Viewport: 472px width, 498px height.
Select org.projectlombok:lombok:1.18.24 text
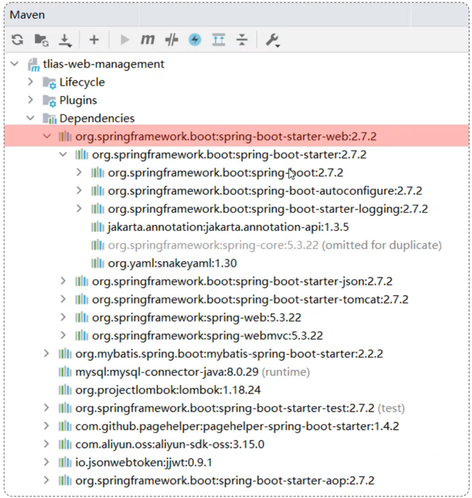168,390
